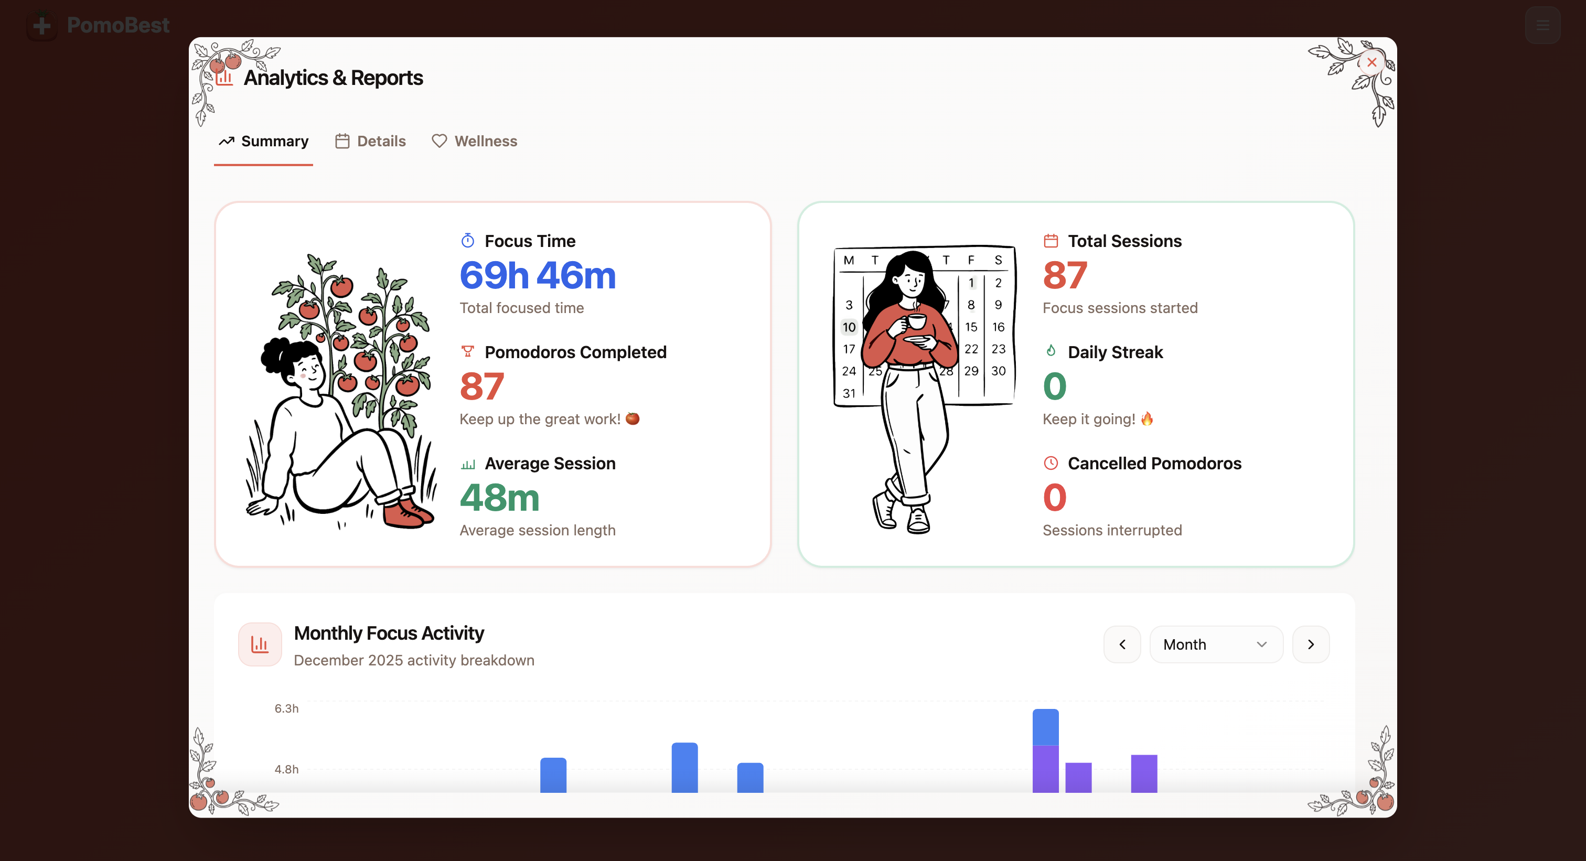Click the Wellness heart icon

[x=439, y=142]
